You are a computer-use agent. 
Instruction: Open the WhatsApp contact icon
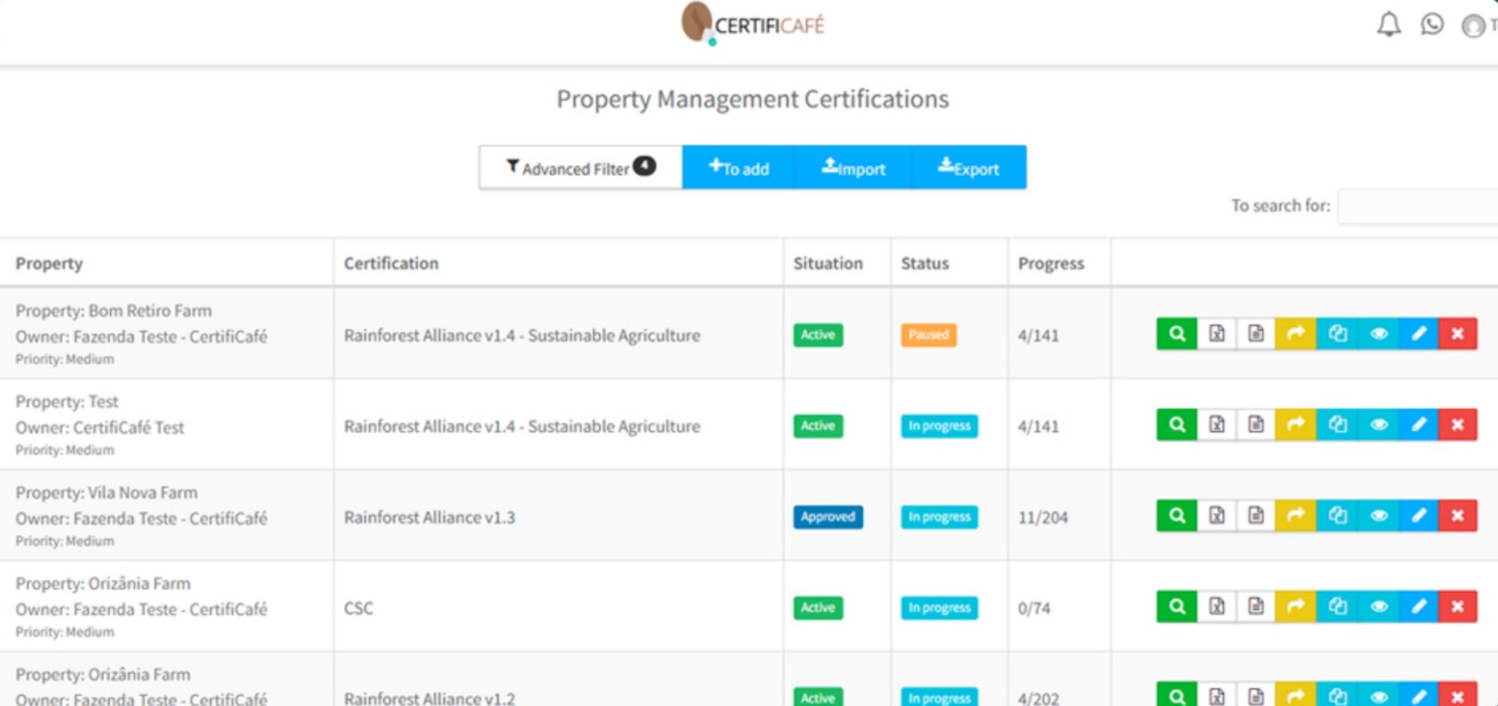click(1432, 25)
